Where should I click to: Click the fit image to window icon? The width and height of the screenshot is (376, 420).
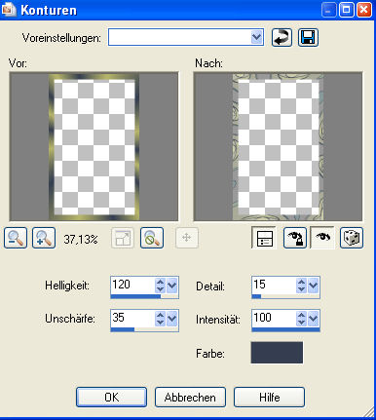click(x=123, y=238)
